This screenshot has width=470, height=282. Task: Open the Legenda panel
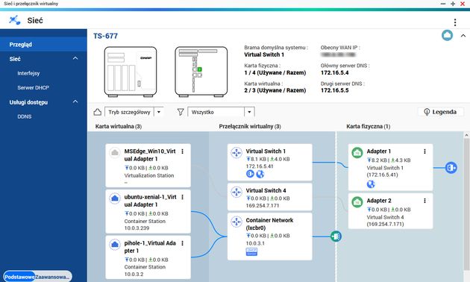(x=440, y=112)
